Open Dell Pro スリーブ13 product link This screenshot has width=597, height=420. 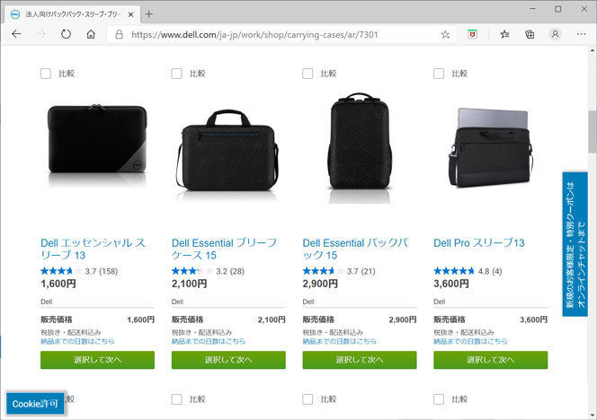479,243
